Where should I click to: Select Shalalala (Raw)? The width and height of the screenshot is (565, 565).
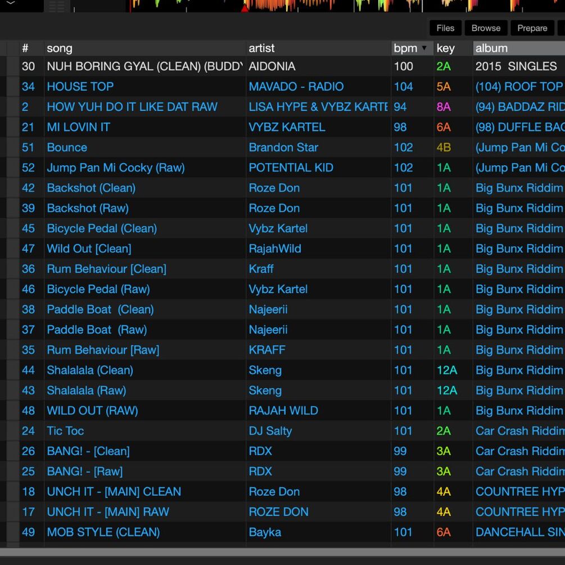pos(87,390)
